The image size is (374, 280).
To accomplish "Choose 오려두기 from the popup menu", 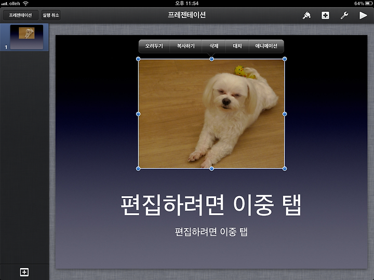I will point(154,46).
